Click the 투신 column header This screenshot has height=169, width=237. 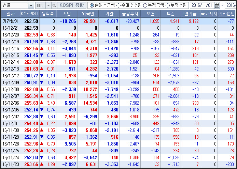coord(171,14)
